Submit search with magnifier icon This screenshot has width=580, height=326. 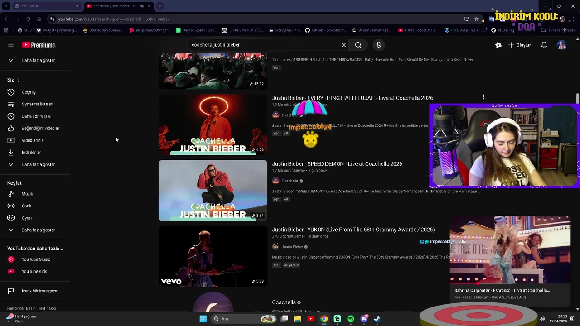pos(358,45)
